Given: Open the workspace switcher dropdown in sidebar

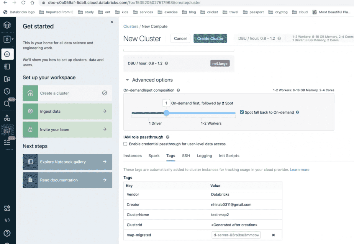Looking at the screenshot, I should [8, 39].
